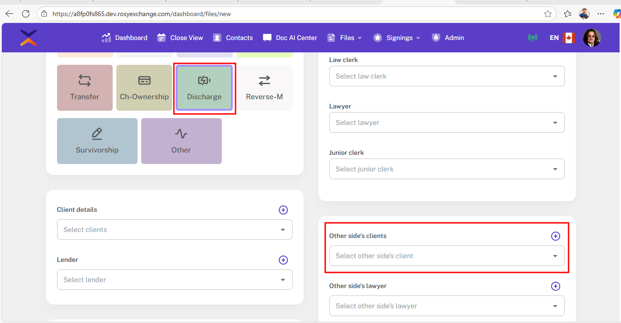This screenshot has width=621, height=323.
Task: Go to Doc AI Center
Action: coord(290,38)
